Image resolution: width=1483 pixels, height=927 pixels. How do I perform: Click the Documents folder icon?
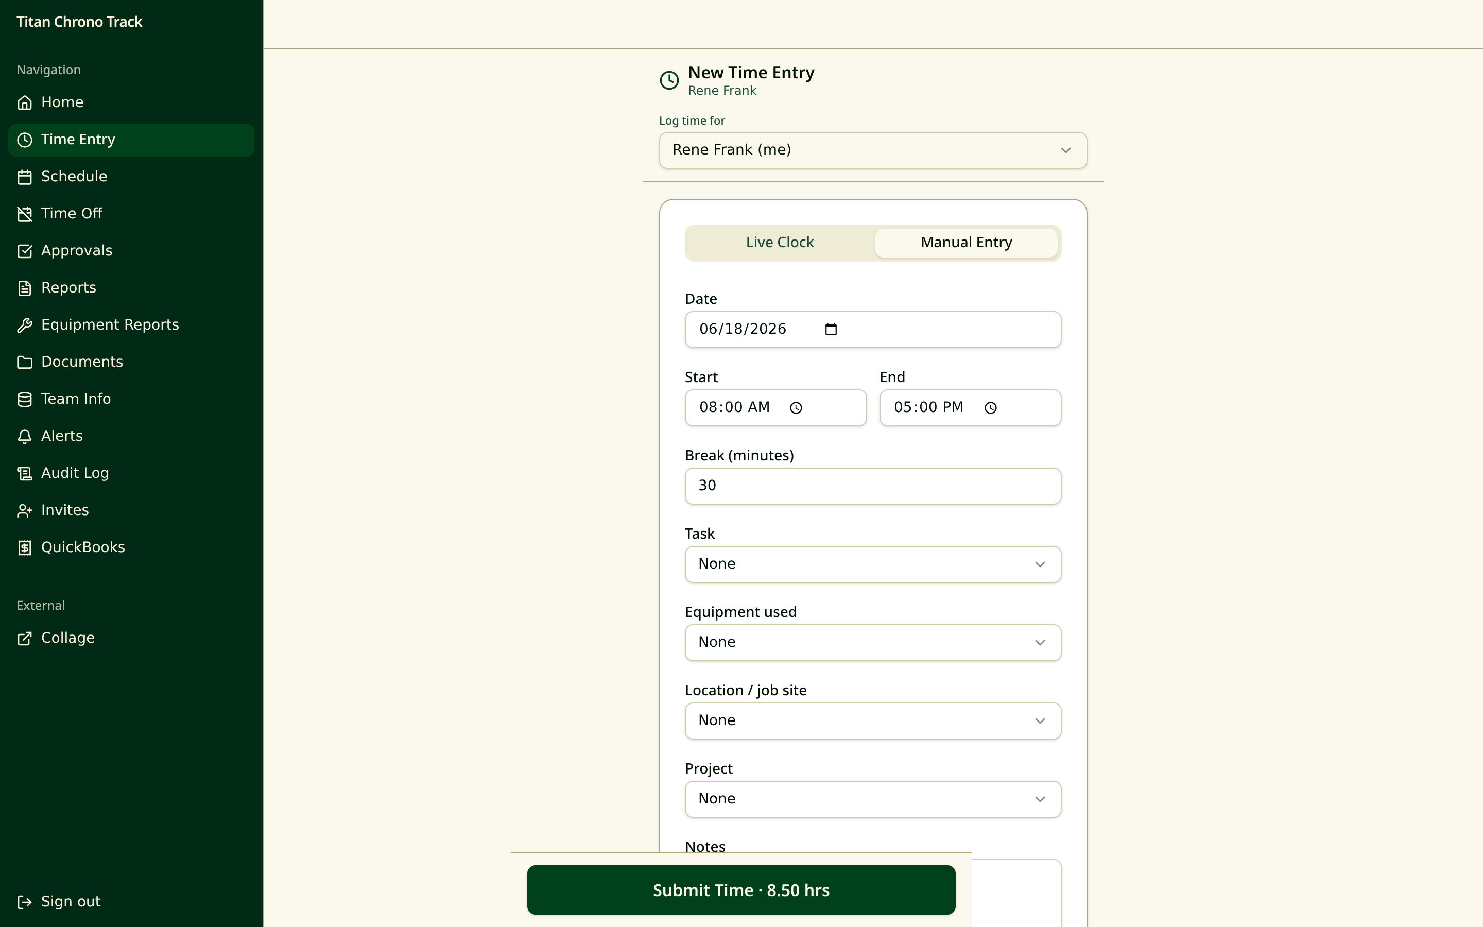click(x=25, y=363)
